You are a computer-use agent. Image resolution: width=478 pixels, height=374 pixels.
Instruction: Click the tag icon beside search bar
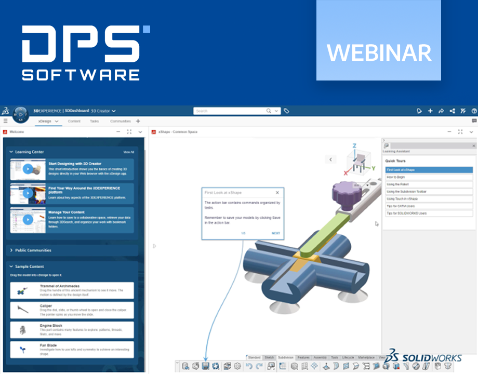click(286, 111)
